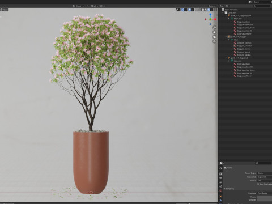The height and width of the screenshot is (204, 272).
Task: Open object type visibility filter in viewport
Action: 178,10
